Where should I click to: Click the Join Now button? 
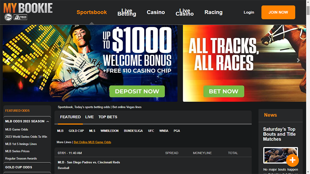tap(278, 12)
